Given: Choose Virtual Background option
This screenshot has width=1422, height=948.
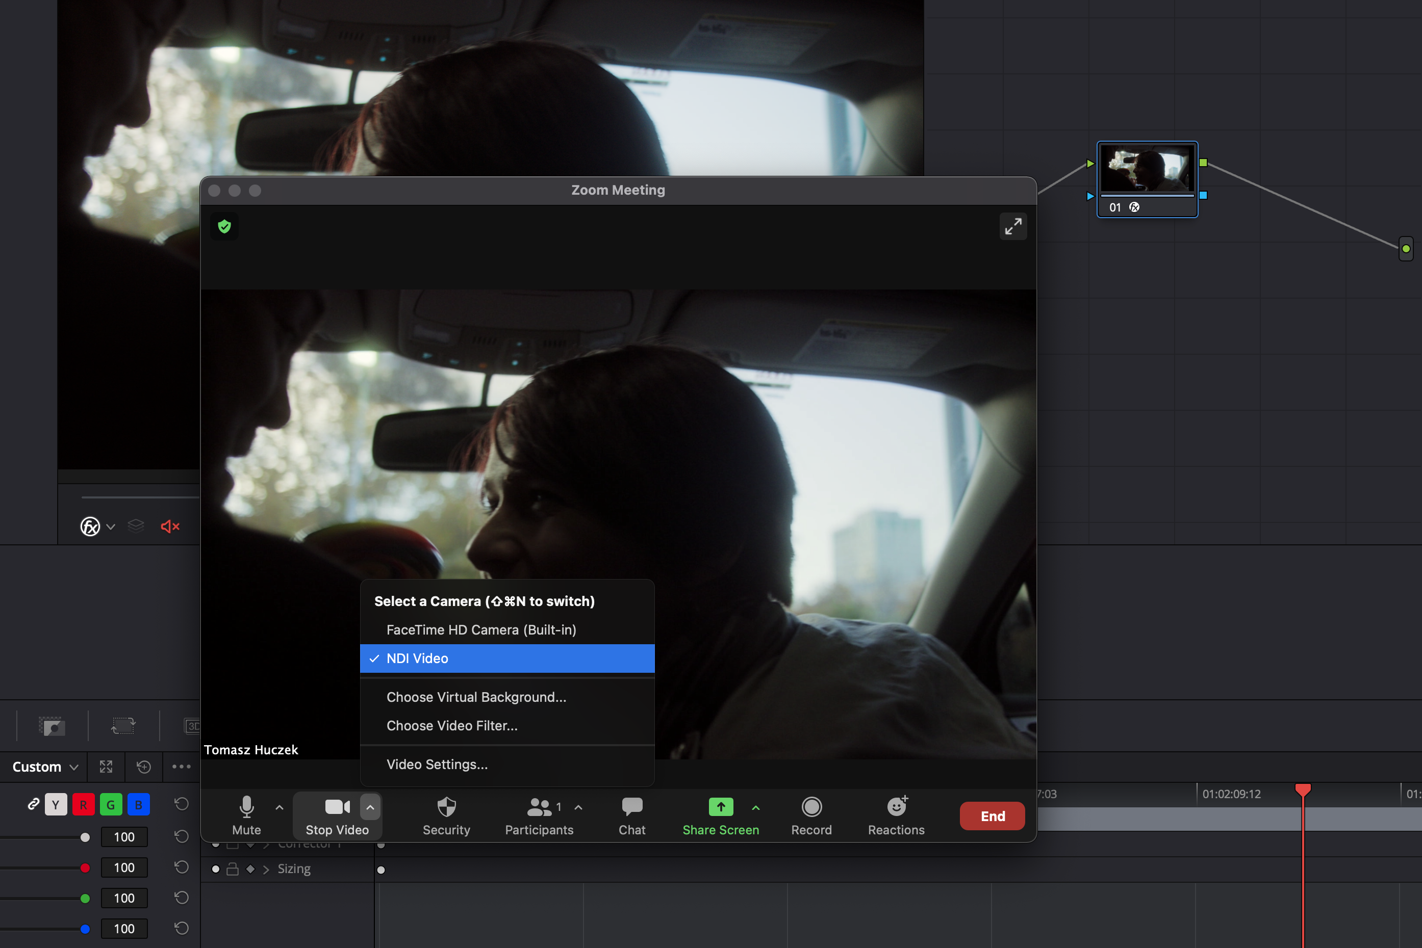Looking at the screenshot, I should [507, 697].
